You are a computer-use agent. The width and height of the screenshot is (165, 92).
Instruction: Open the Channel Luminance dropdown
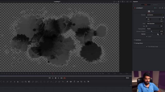(x=155, y=15)
